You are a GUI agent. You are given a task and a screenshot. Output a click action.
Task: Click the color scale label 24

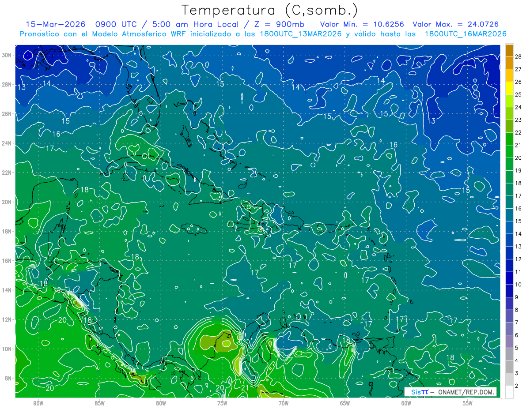[x=519, y=107]
